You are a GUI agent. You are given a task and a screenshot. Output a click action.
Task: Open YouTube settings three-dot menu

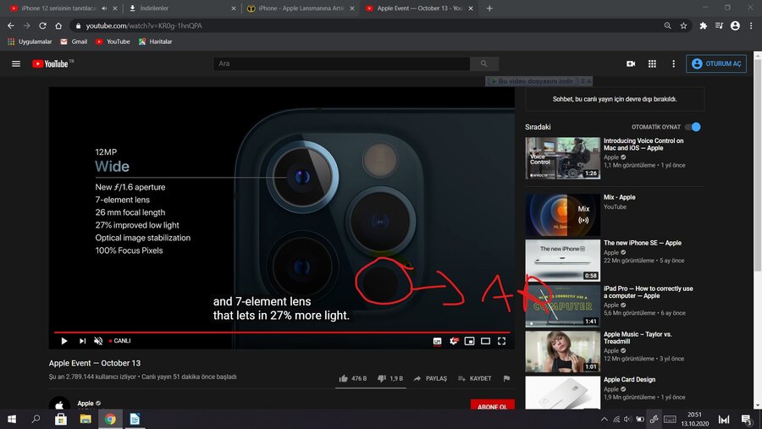pyautogui.click(x=674, y=63)
